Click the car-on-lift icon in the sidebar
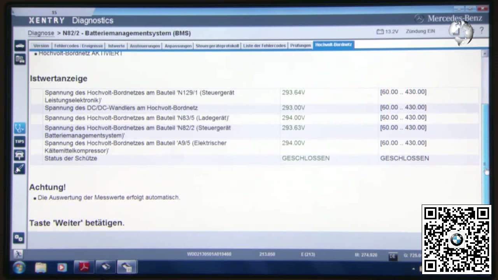The image size is (498, 280). pyautogui.click(x=20, y=155)
